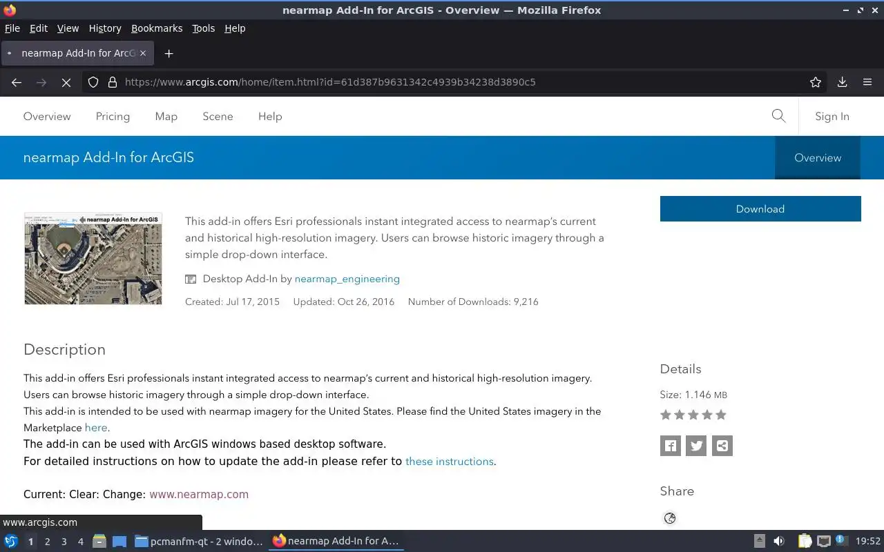The width and height of the screenshot is (884, 552).
Task: Select the Overview tab in blue header
Action: (x=818, y=157)
